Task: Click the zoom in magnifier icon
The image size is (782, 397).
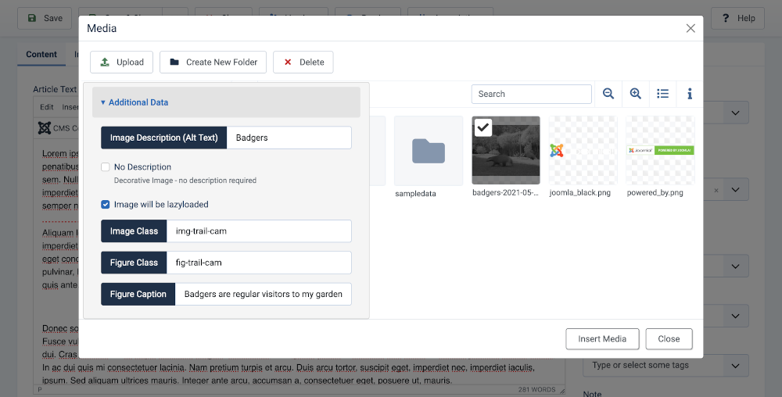Action: point(636,94)
